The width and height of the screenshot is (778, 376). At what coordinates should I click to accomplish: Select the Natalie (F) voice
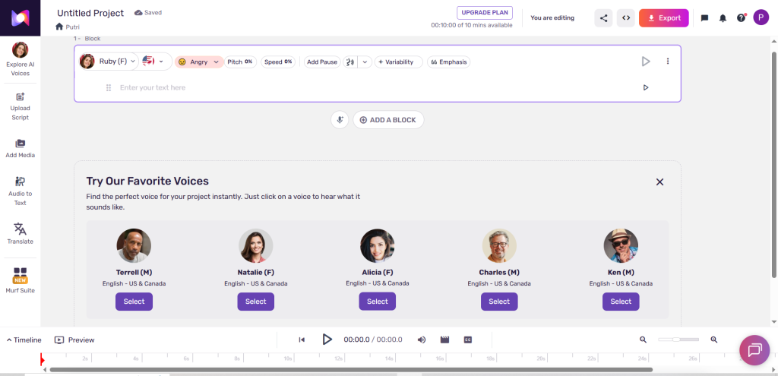255,302
